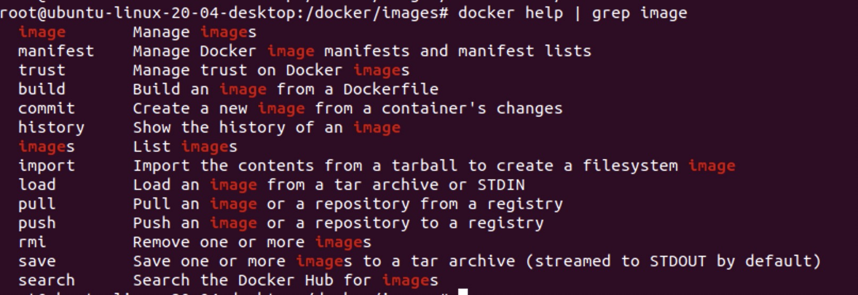
Task: Click the 'push' command name in left column
Action: tap(37, 223)
